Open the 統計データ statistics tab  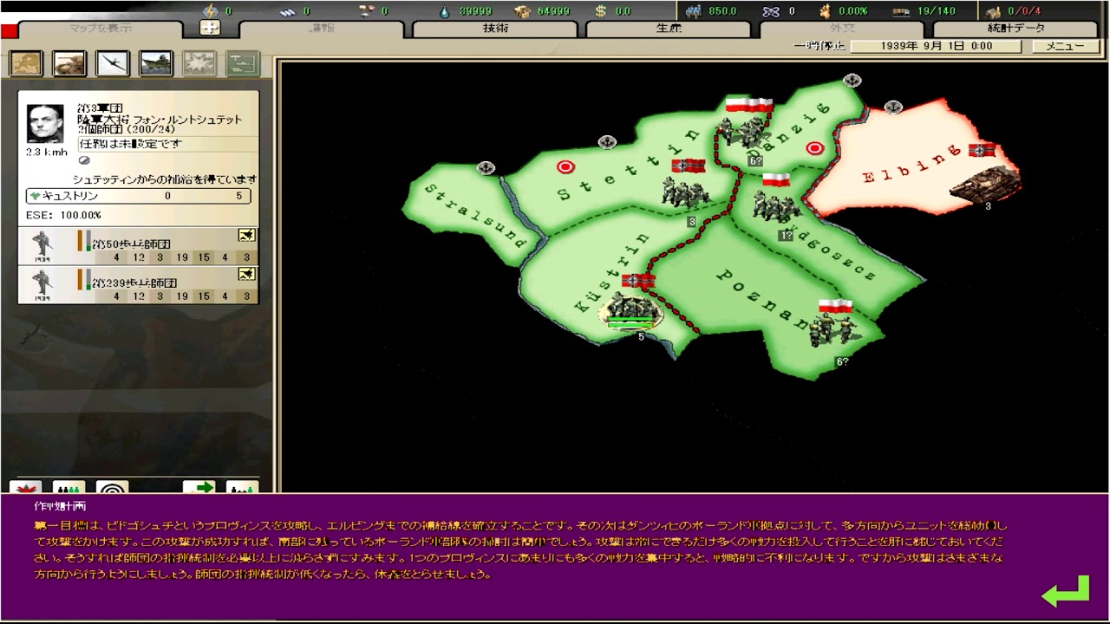[1015, 29]
